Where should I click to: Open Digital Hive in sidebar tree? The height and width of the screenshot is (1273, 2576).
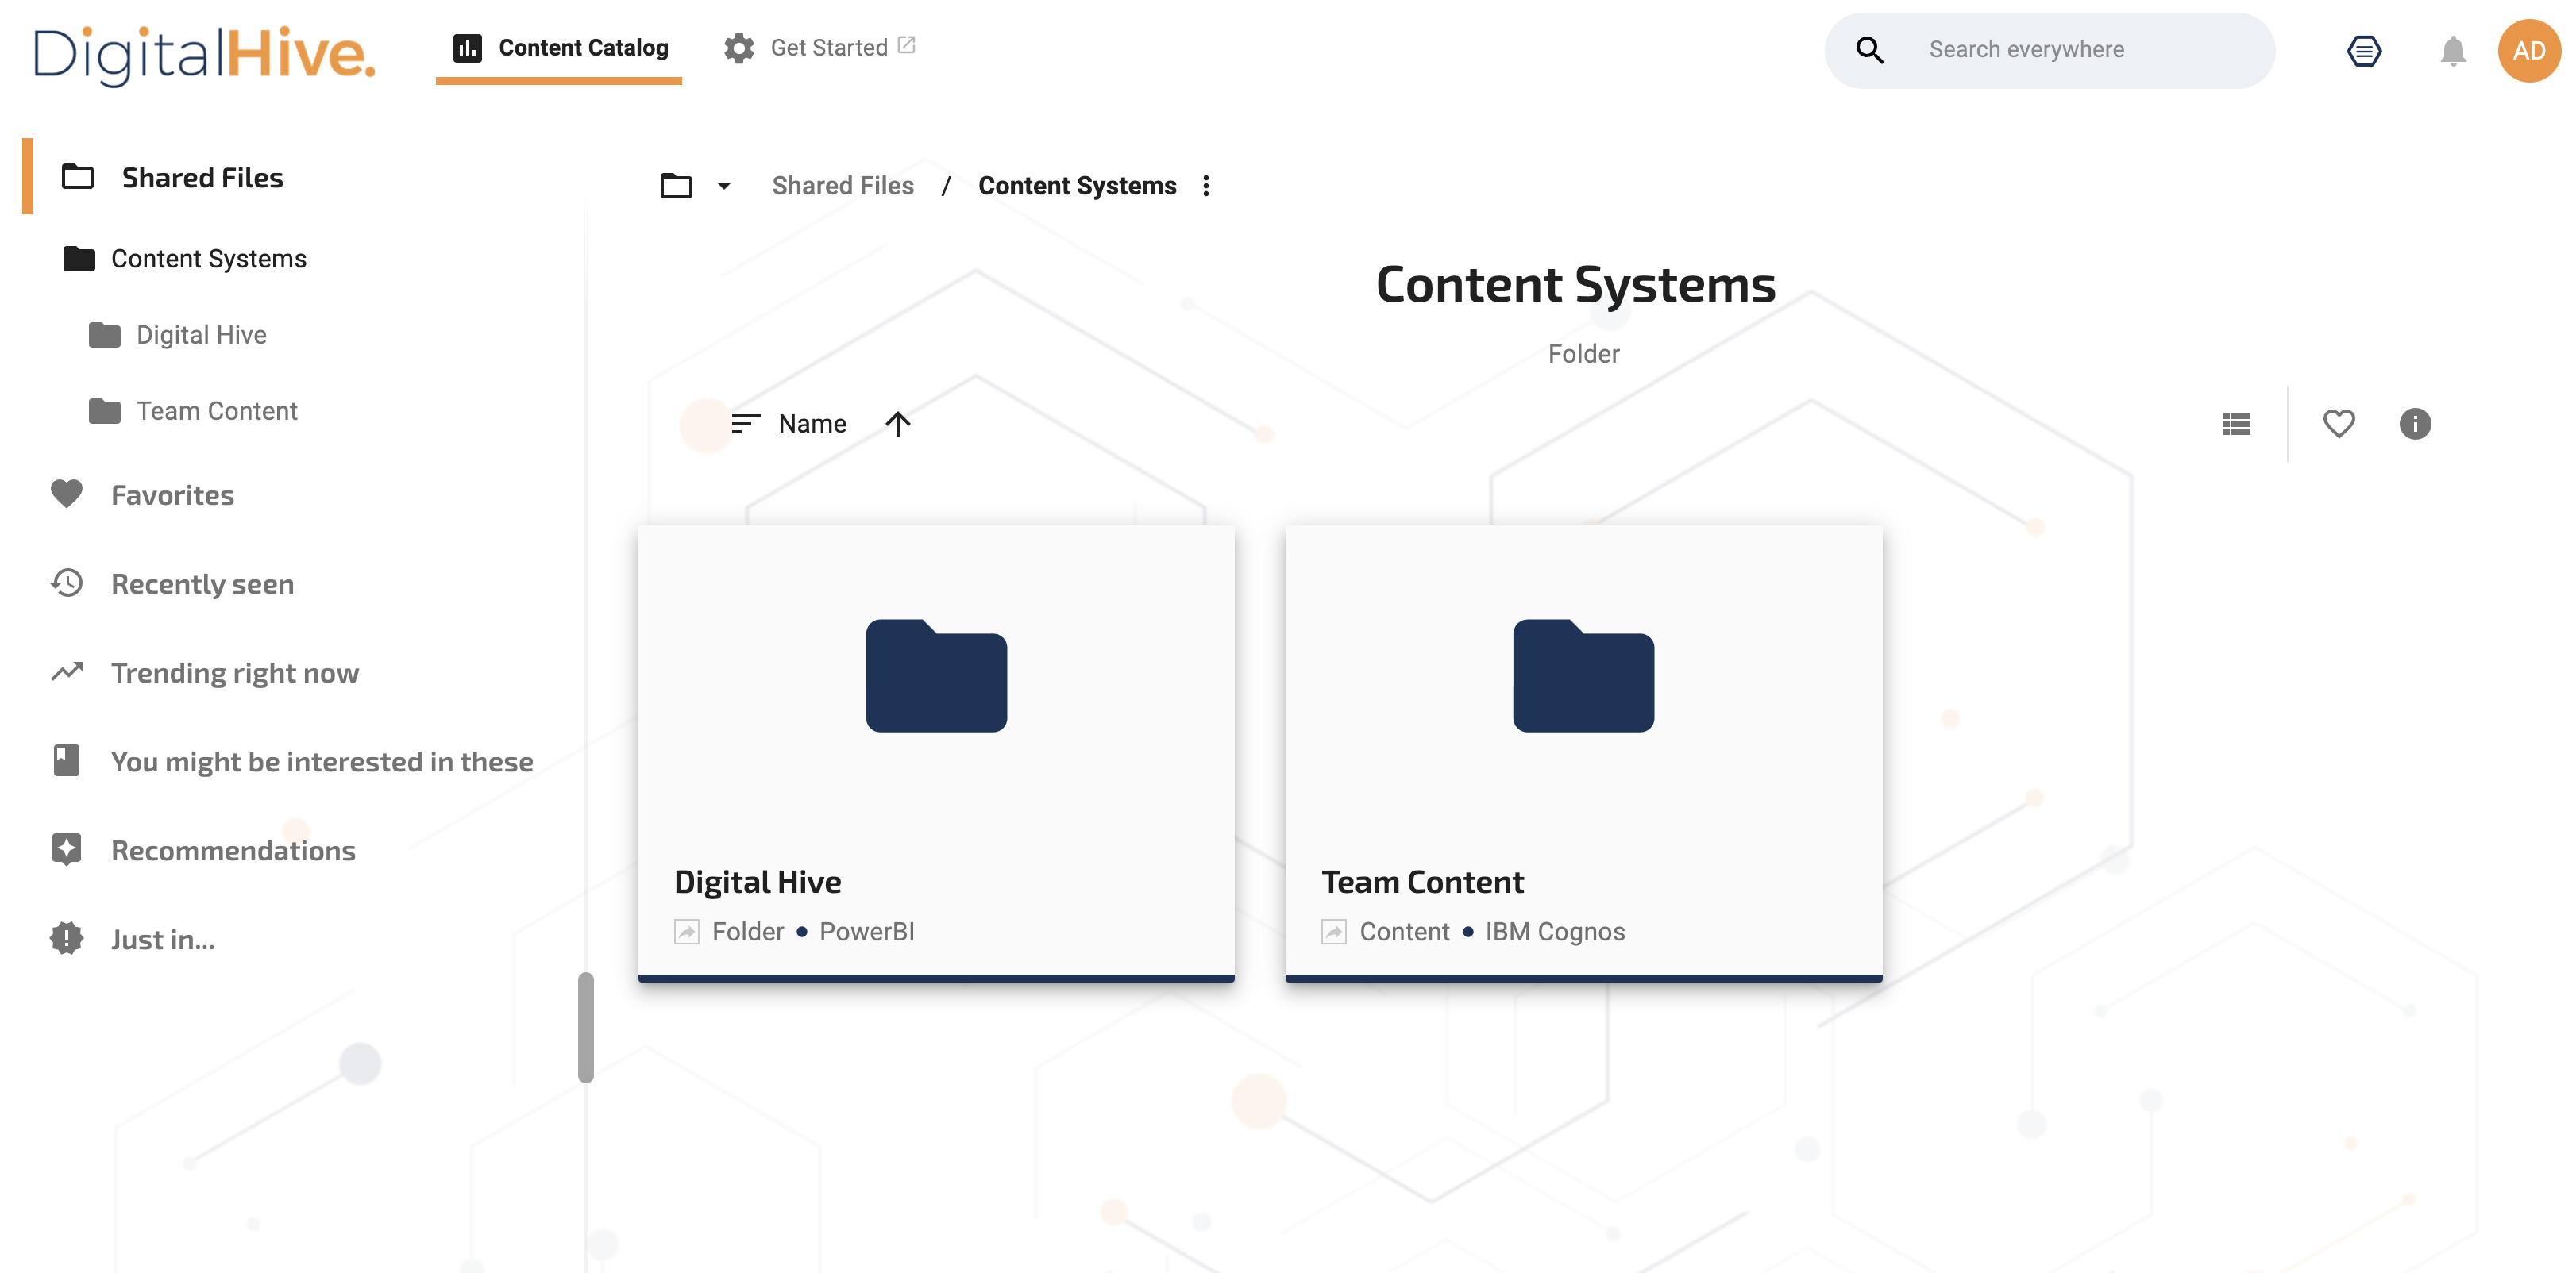coord(201,335)
